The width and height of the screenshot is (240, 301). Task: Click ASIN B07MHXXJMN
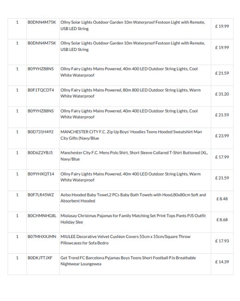coord(42,237)
